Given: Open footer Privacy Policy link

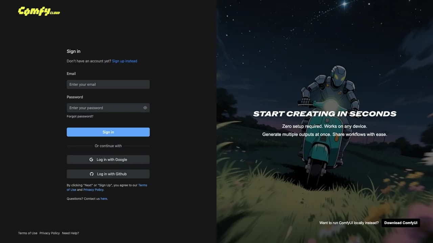Looking at the screenshot, I should [50, 233].
